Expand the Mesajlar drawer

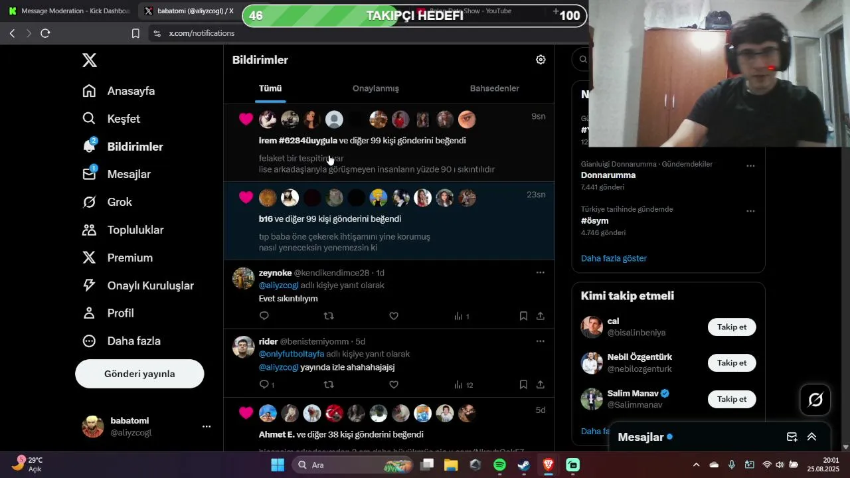click(x=811, y=437)
